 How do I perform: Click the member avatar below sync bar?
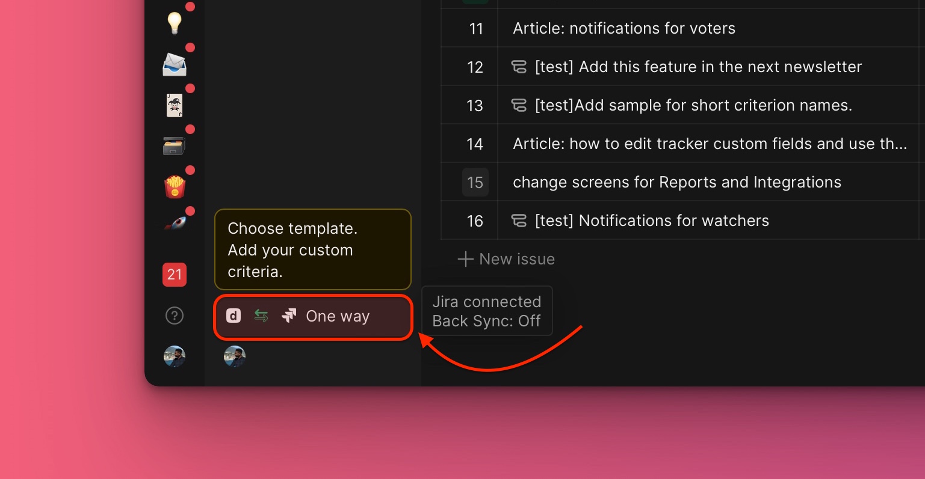[234, 356]
